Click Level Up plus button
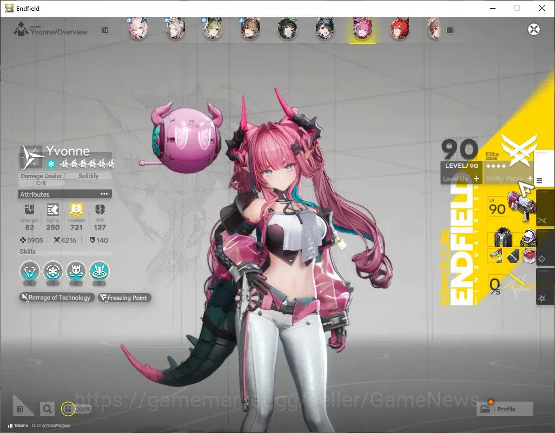 [x=476, y=179]
